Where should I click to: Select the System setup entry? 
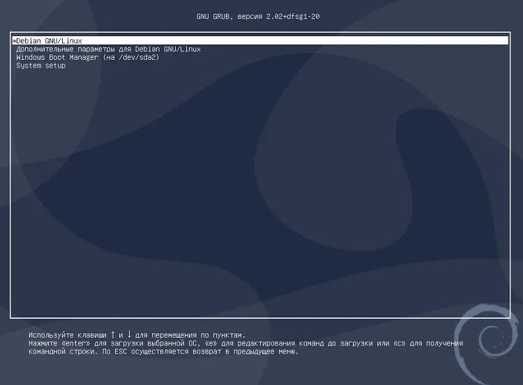click(x=40, y=65)
